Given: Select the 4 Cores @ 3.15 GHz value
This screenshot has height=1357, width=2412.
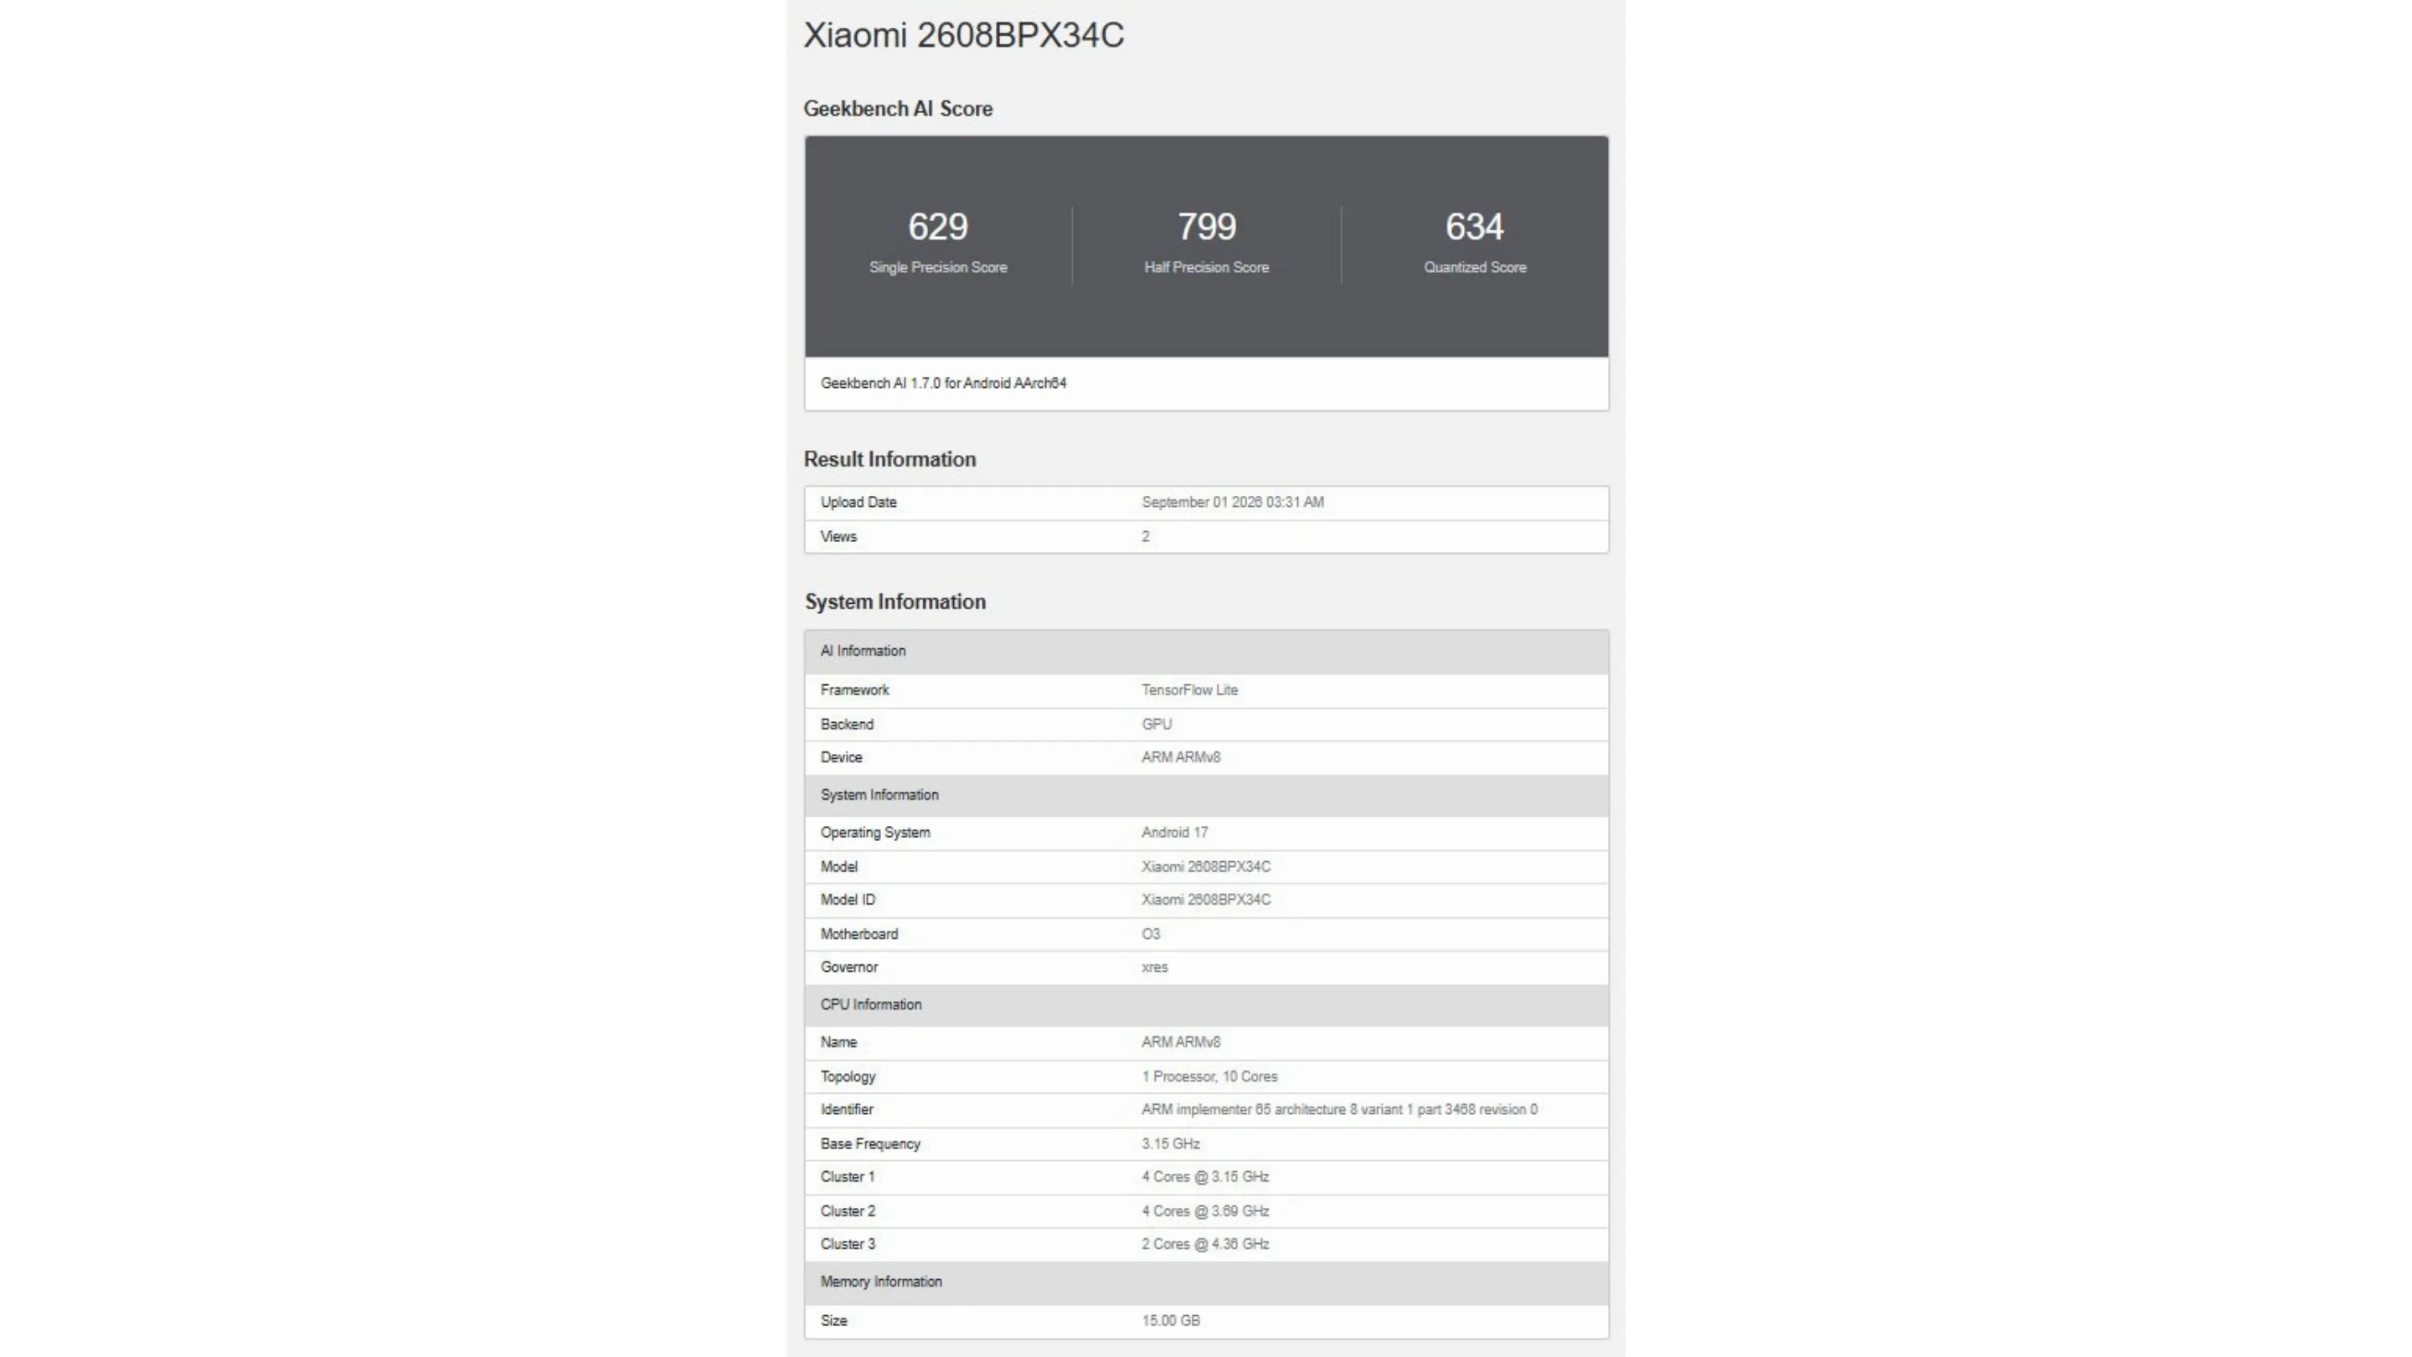Looking at the screenshot, I should point(1205,1177).
